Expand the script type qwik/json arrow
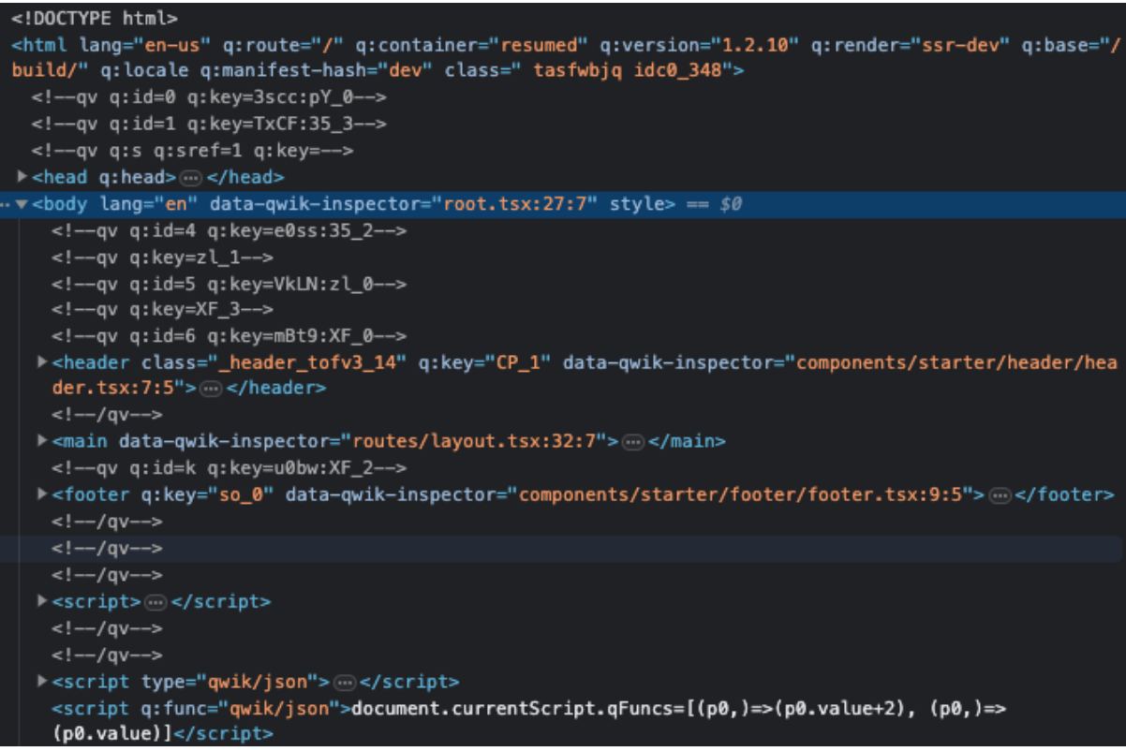1126x751 pixels. pyautogui.click(x=42, y=682)
